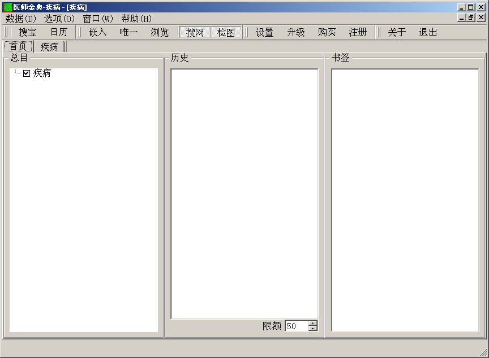
Task: Open the 帮助(H) menu
Action: 136,19
